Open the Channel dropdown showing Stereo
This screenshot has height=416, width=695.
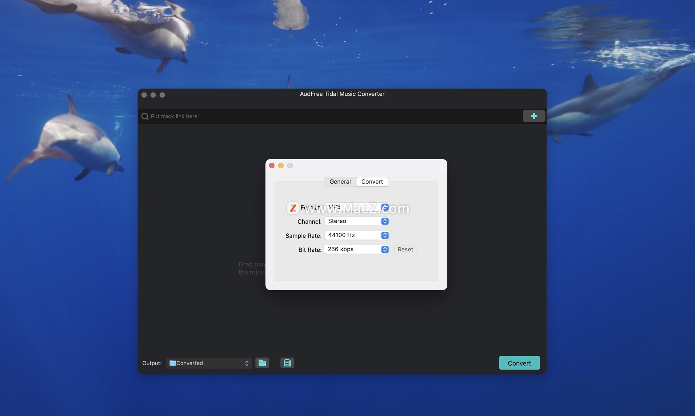pos(357,221)
